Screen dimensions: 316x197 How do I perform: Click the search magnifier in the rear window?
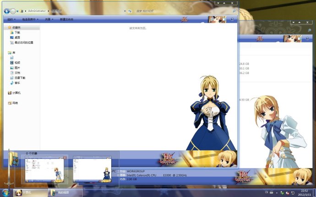coord(309,30)
